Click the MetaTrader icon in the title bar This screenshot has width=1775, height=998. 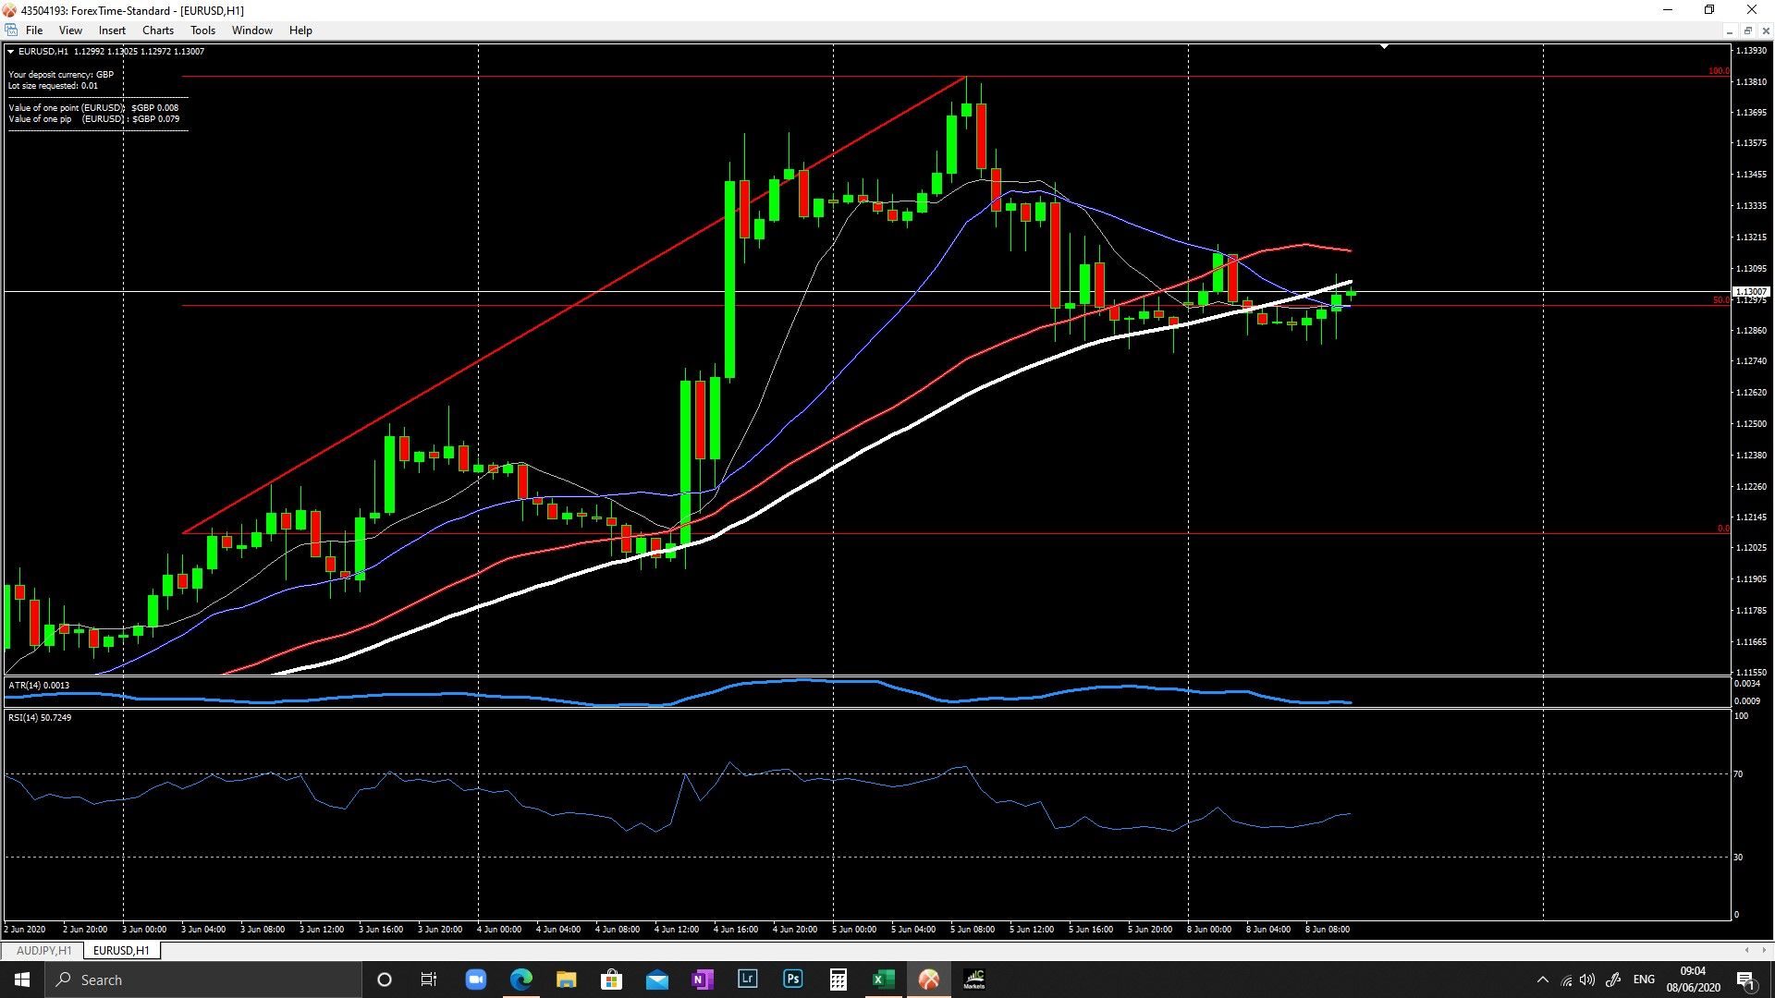point(9,10)
